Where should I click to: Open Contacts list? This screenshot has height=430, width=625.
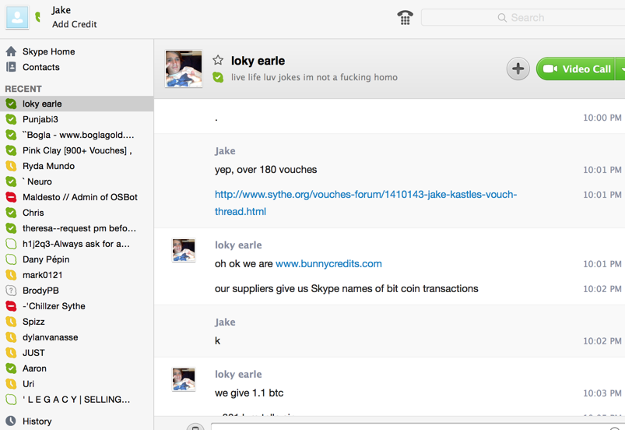pyautogui.click(x=41, y=67)
